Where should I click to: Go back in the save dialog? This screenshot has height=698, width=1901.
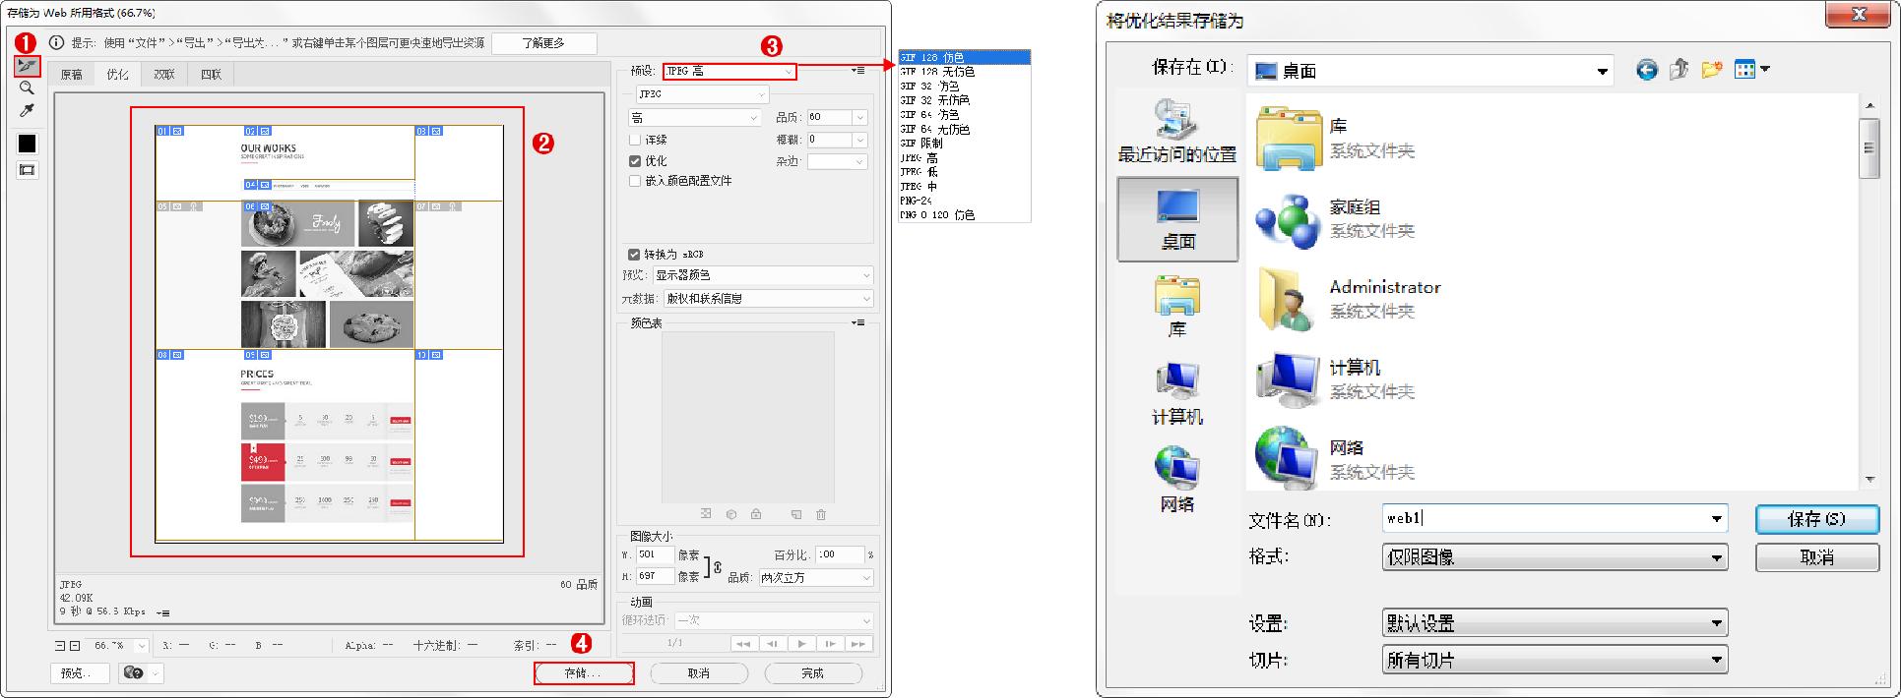coord(1647,69)
